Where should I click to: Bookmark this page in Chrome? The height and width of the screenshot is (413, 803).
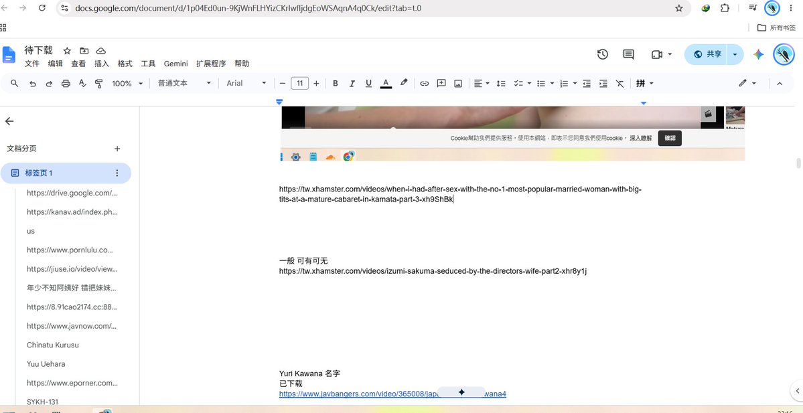pos(679,8)
